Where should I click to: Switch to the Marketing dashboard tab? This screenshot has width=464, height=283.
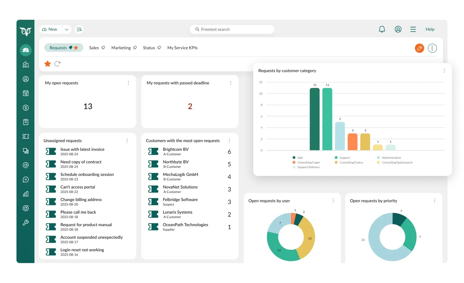121,48
